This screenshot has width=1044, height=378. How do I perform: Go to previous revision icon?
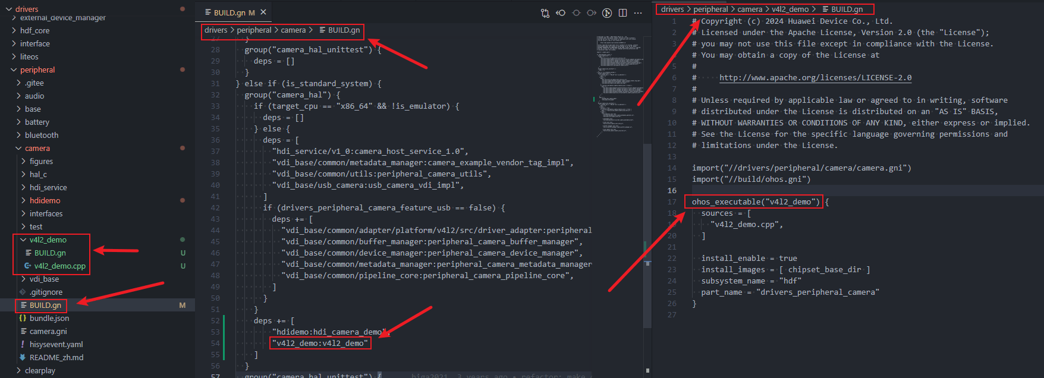pos(561,12)
